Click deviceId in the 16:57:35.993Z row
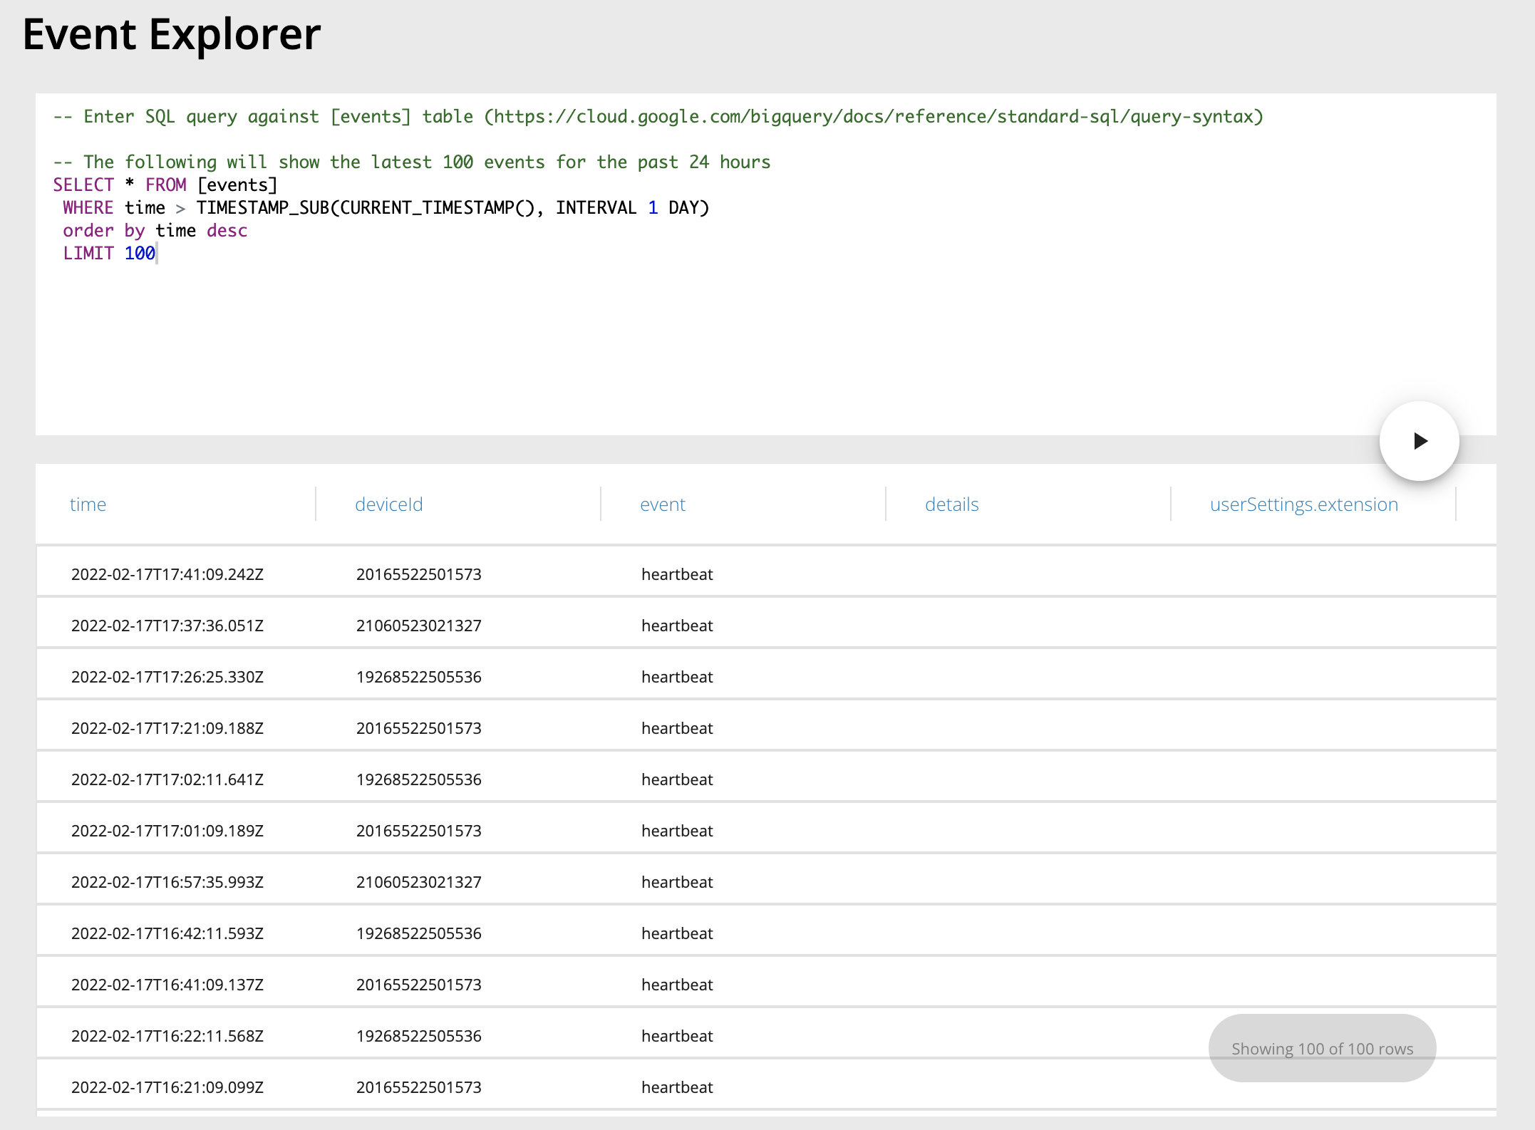This screenshot has height=1130, width=1535. [x=419, y=882]
